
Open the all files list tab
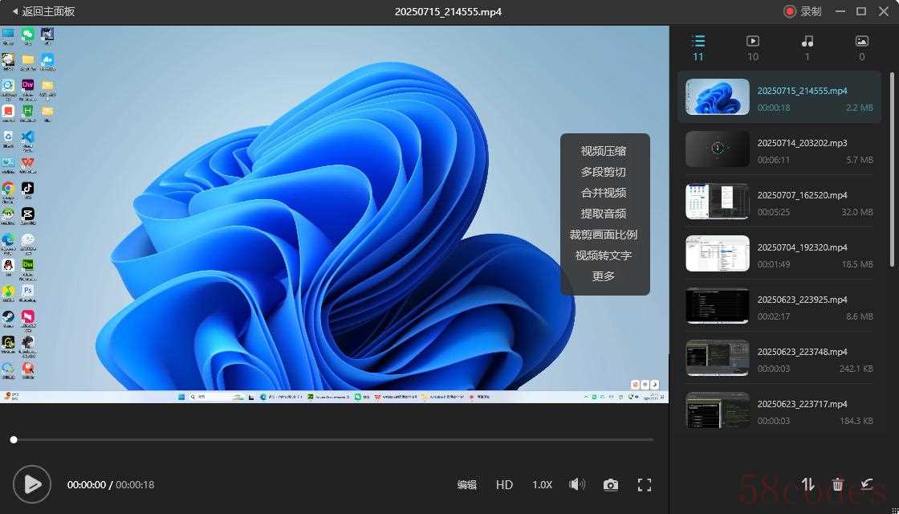698,47
